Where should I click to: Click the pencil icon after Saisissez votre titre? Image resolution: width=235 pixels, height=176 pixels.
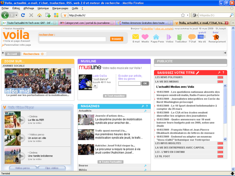198,73
